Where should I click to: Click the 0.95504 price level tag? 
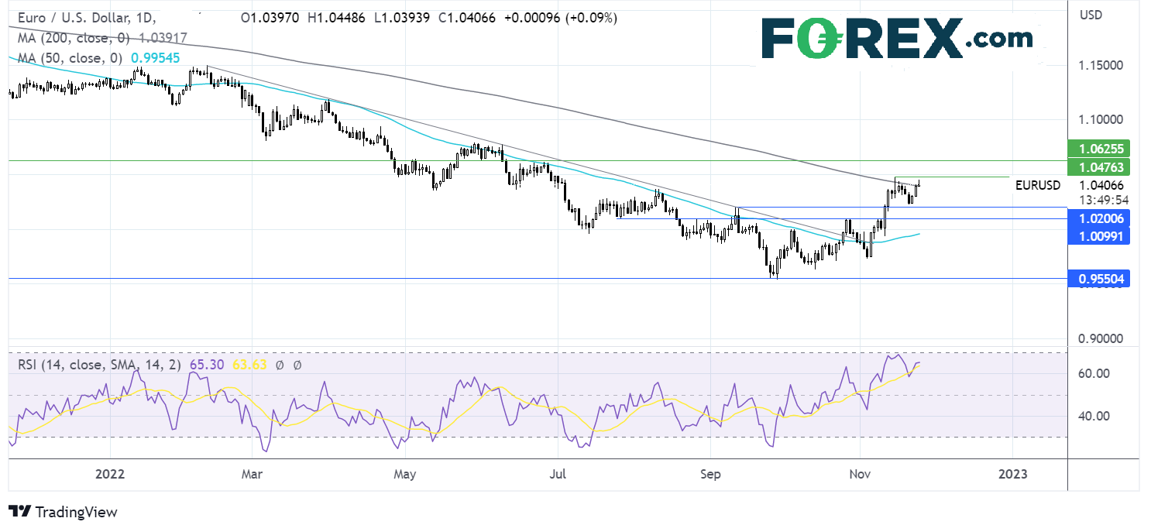coord(1098,279)
